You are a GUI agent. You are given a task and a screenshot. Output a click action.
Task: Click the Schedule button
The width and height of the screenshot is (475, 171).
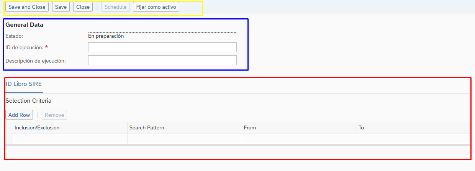tap(115, 7)
